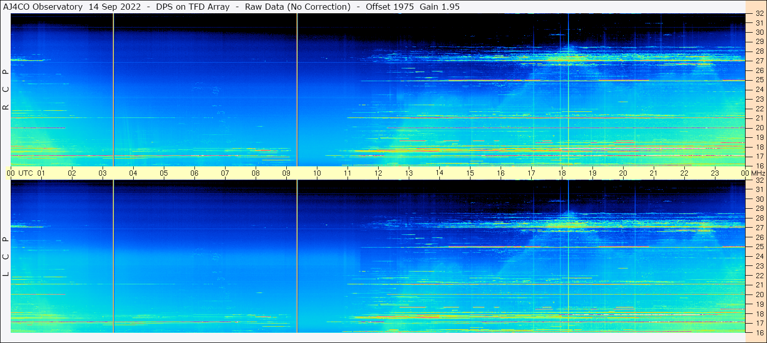Click the 06 UTC time axis label
This screenshot has width=767, height=343.
click(x=194, y=173)
